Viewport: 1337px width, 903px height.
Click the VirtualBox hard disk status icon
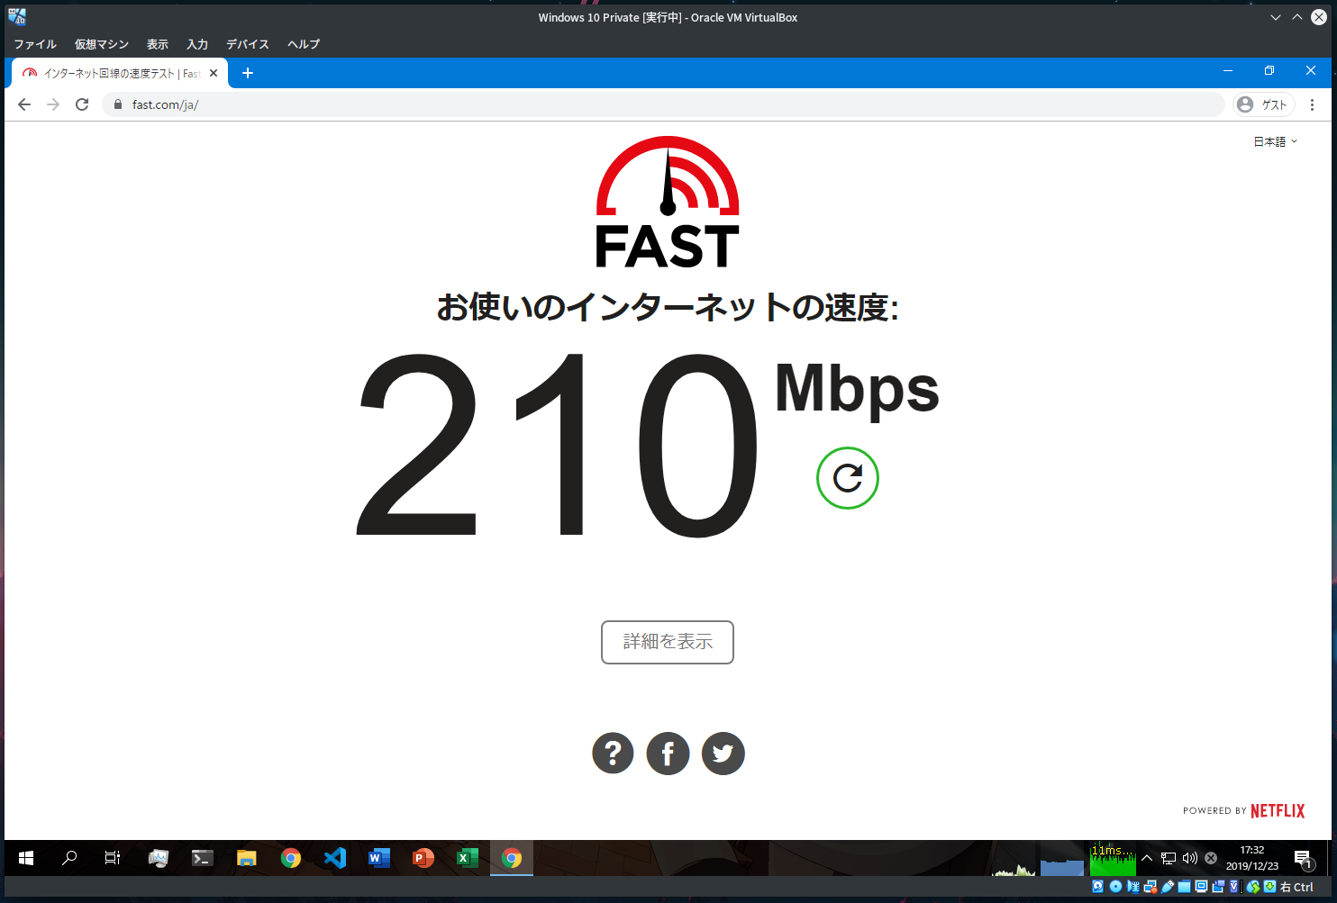tap(1097, 887)
